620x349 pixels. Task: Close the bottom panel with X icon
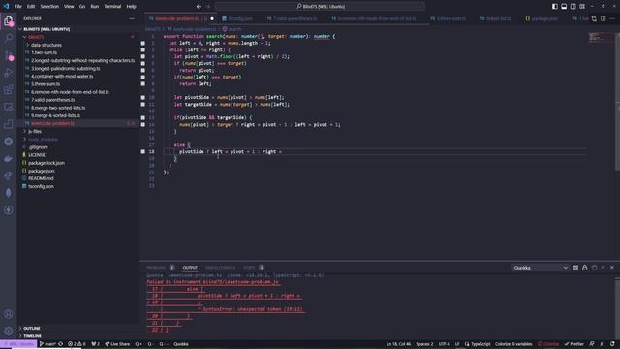[612, 268]
